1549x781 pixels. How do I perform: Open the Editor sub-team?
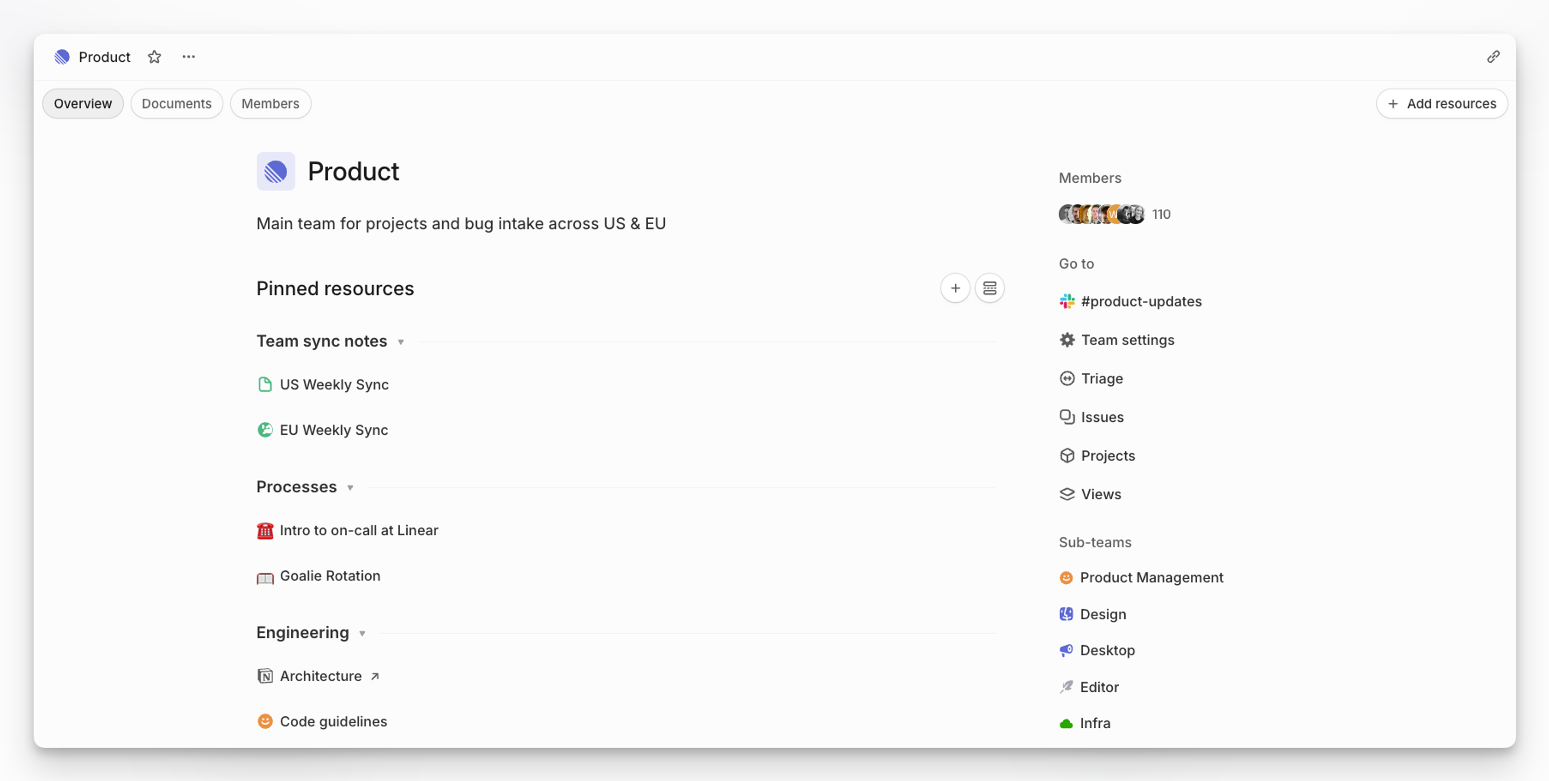coord(1099,687)
